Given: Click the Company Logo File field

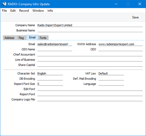Looking at the screenshot, I should point(90,99).
